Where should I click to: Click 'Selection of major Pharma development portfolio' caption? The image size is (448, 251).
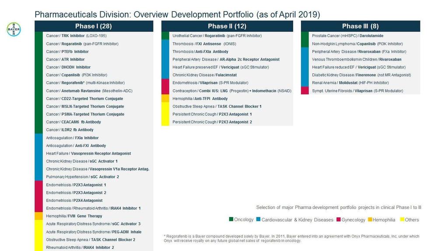coord(339,207)
